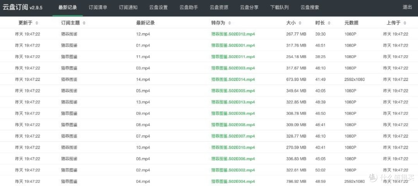Click the 48:39 duration value
This screenshot has height=186, width=418.
pyautogui.click(x=320, y=102)
